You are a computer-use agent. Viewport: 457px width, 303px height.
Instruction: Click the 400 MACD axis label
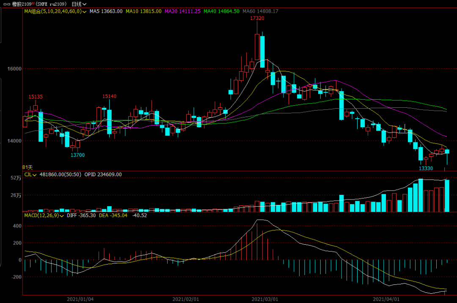[x=17, y=226]
